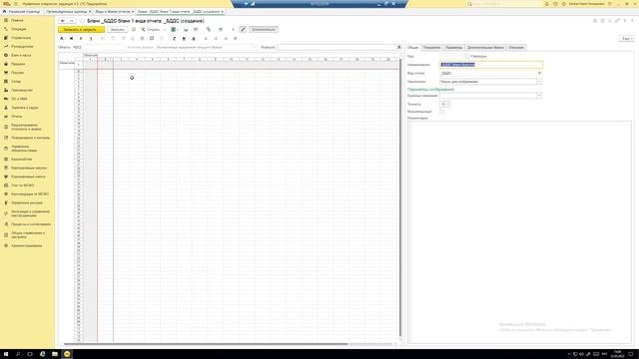Switch to the Показатели tab
The width and height of the screenshot is (639, 359).
click(431, 48)
